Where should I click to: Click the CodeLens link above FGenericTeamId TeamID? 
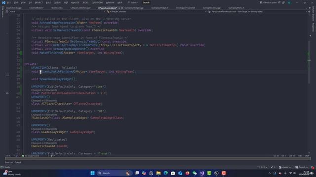(x=44, y=143)
